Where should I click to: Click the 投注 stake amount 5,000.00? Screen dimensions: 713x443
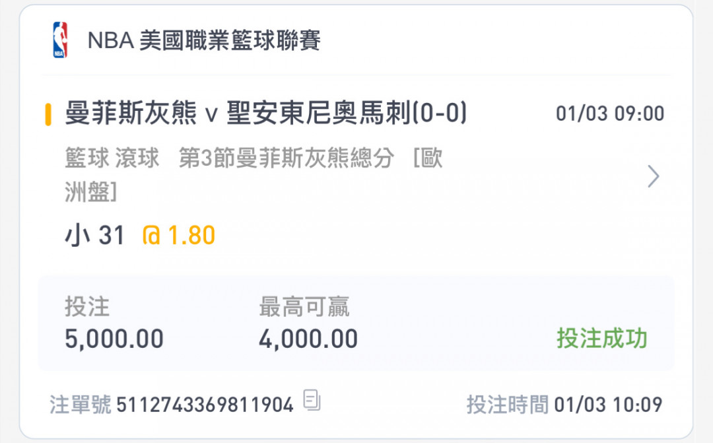click(114, 339)
